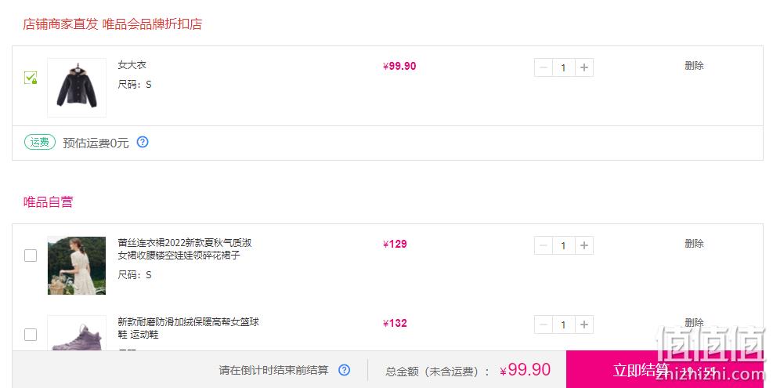Uncheck the 女大衣 coat checkbox

tap(31, 78)
